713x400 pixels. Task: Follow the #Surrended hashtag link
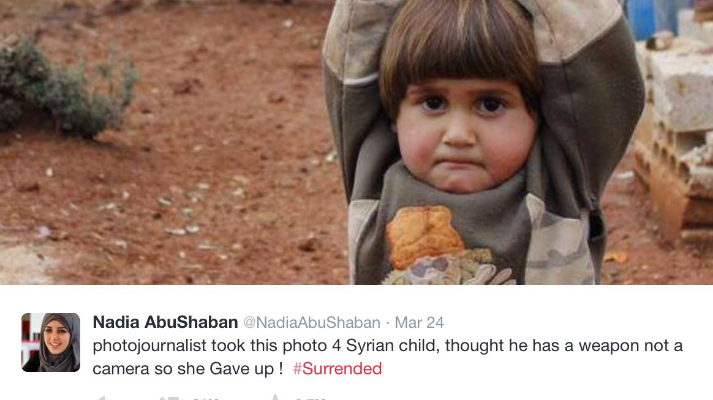click(337, 369)
